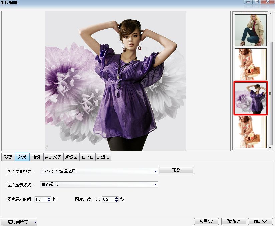
Task: Switch to the 裁剪 tab
Action: tap(8, 157)
